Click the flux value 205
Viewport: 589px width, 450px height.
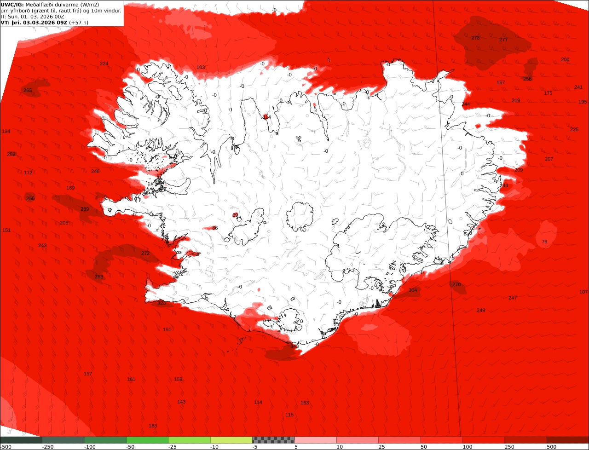tap(64, 223)
